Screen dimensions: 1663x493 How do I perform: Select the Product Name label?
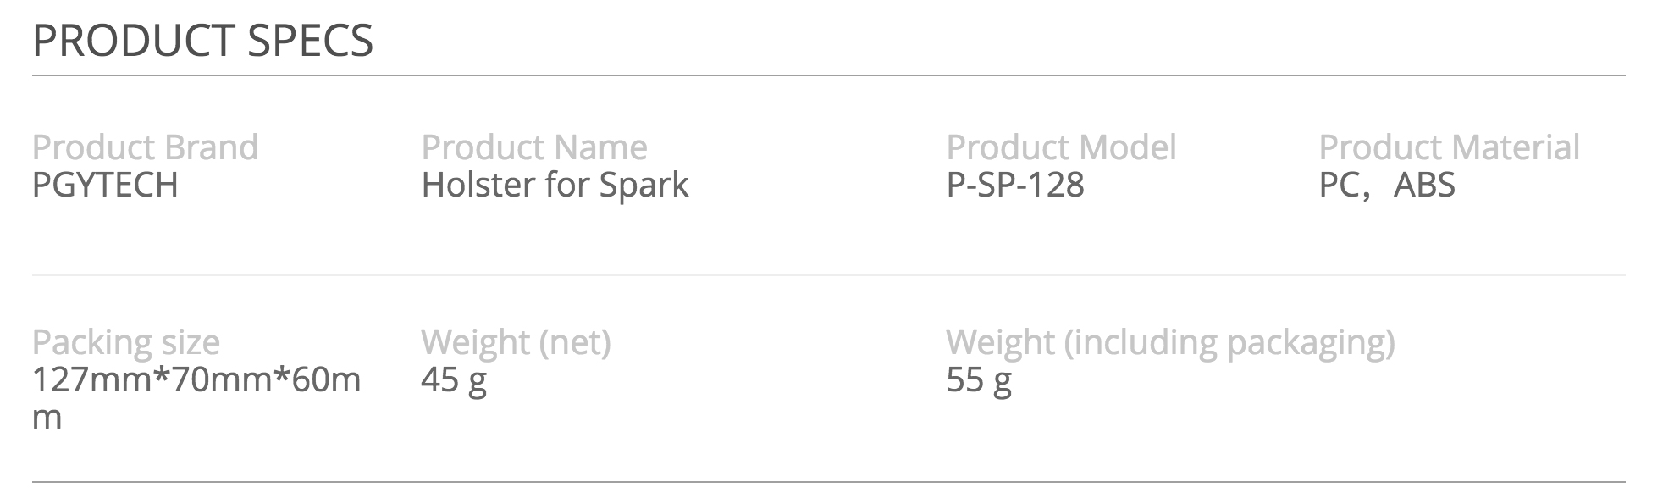click(534, 147)
